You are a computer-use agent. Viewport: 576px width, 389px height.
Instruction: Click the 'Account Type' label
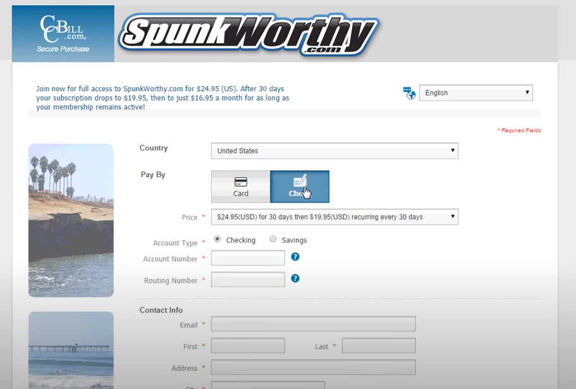point(175,243)
